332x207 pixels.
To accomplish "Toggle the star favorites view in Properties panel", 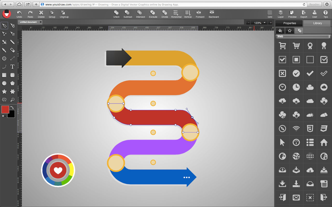I will point(289,31).
